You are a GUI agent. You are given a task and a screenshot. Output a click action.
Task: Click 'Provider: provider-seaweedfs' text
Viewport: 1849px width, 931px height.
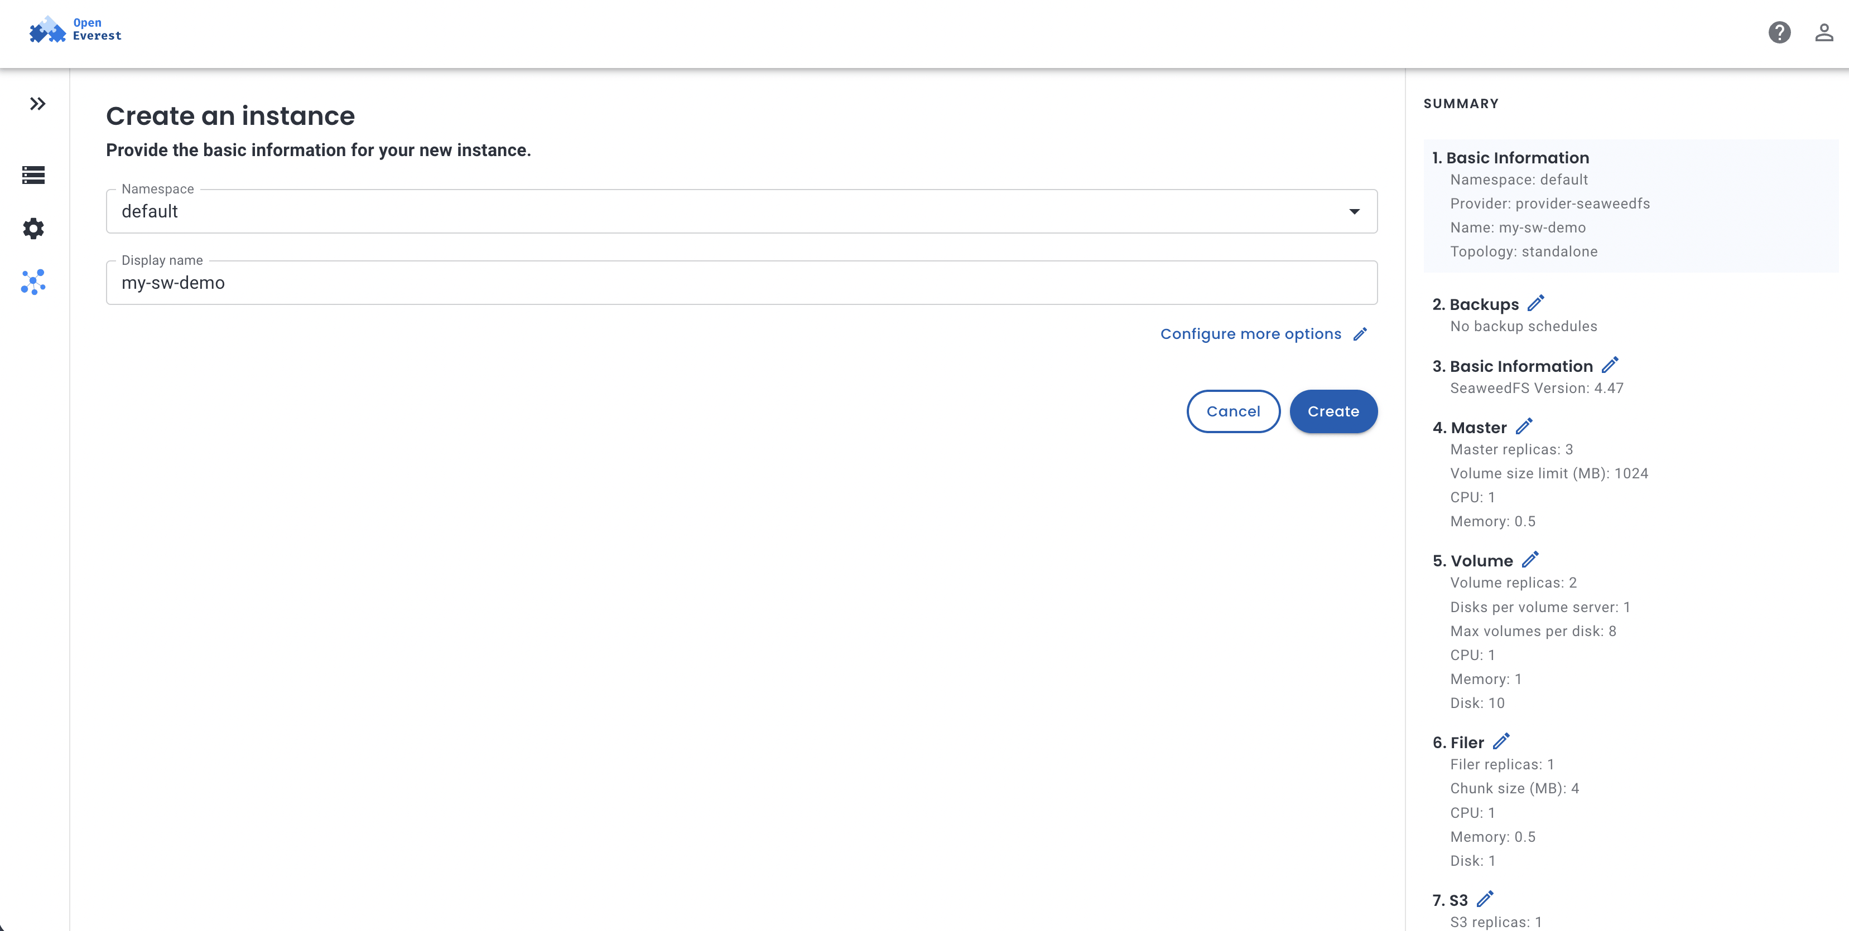click(1550, 203)
